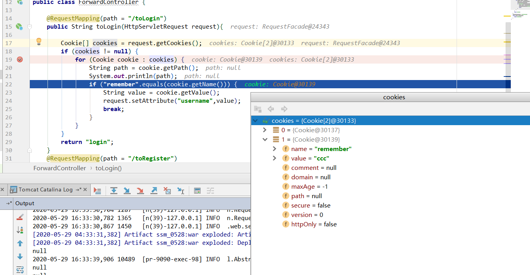Toggle the breakpoint on line 19
530x275 pixels.
pos(19,59)
